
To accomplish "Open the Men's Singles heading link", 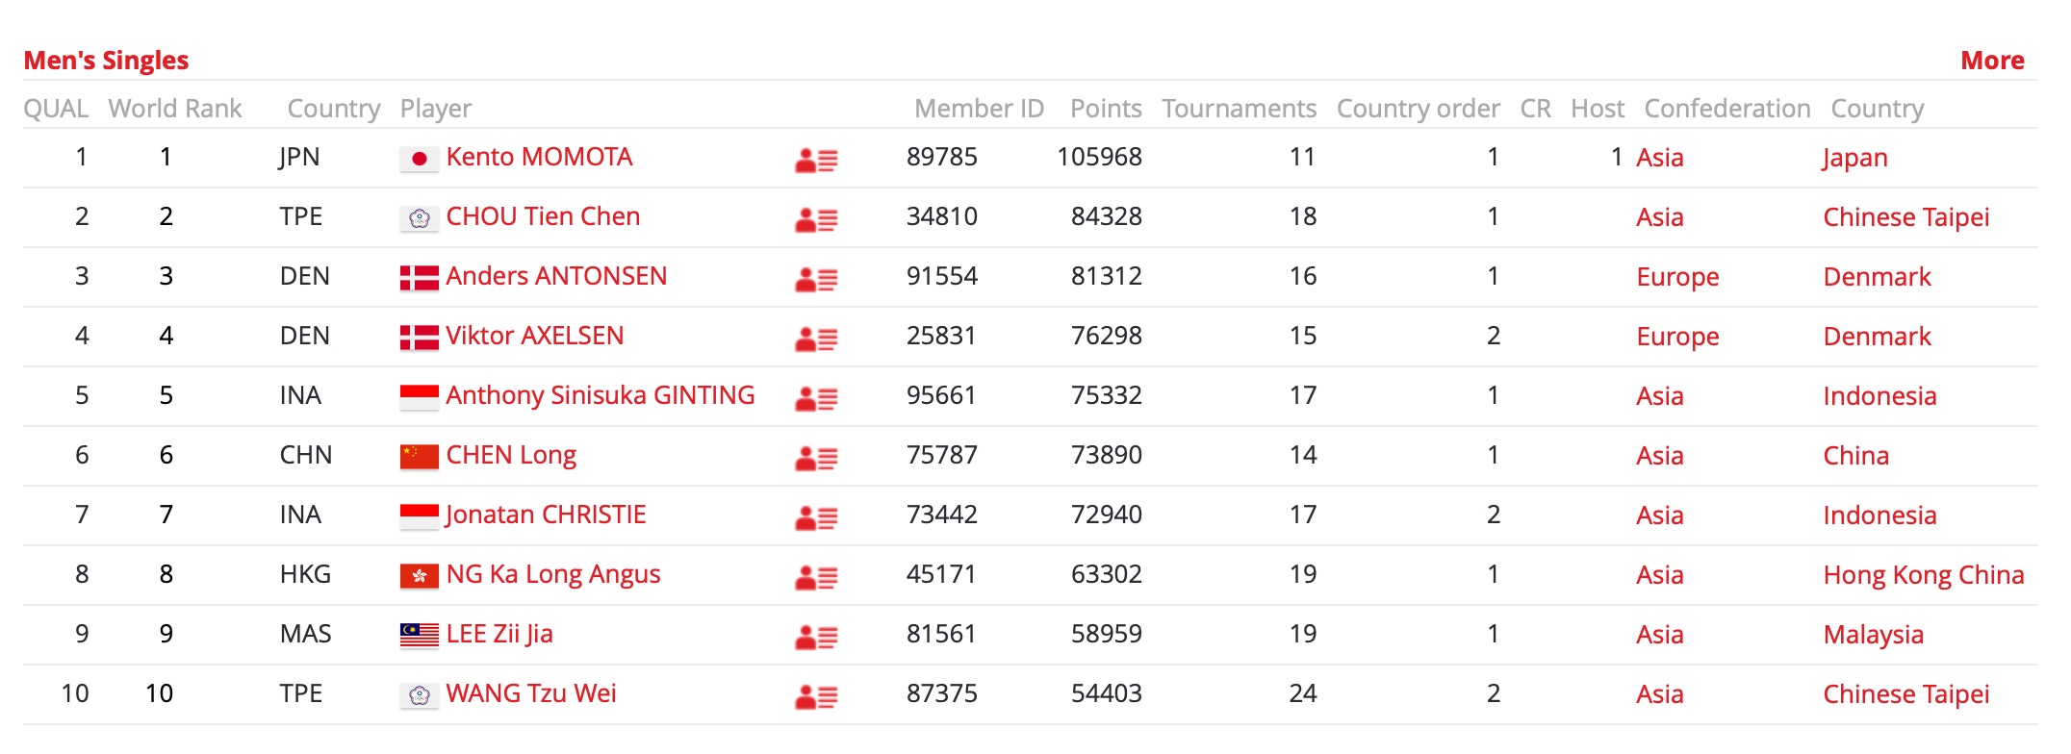I will tap(106, 61).
